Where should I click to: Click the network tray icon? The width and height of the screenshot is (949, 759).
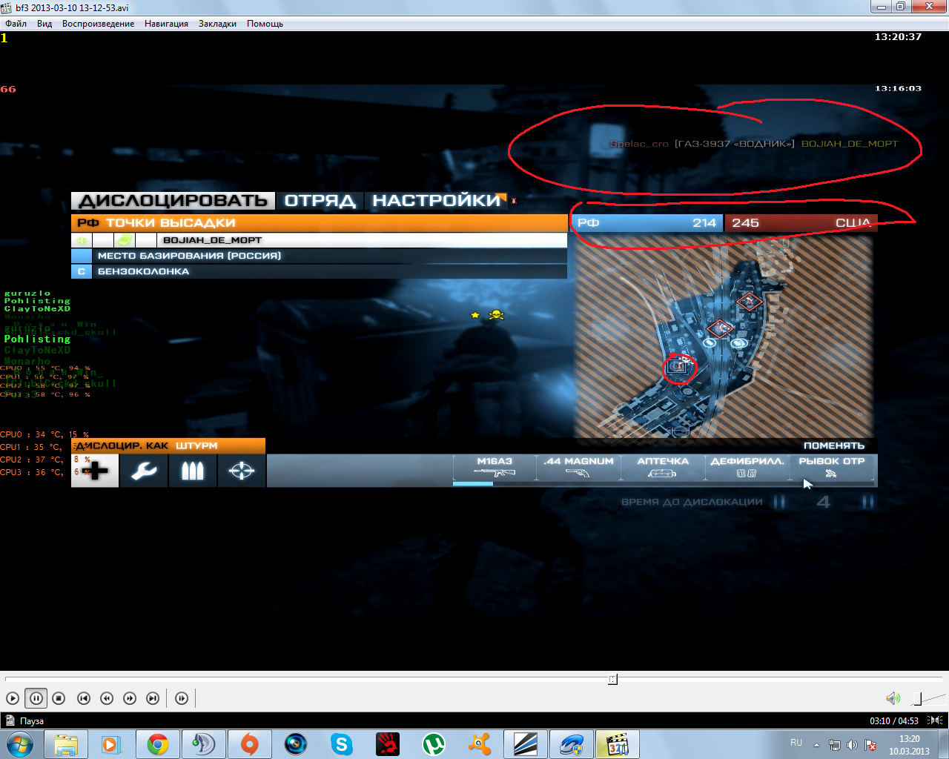[x=835, y=745]
